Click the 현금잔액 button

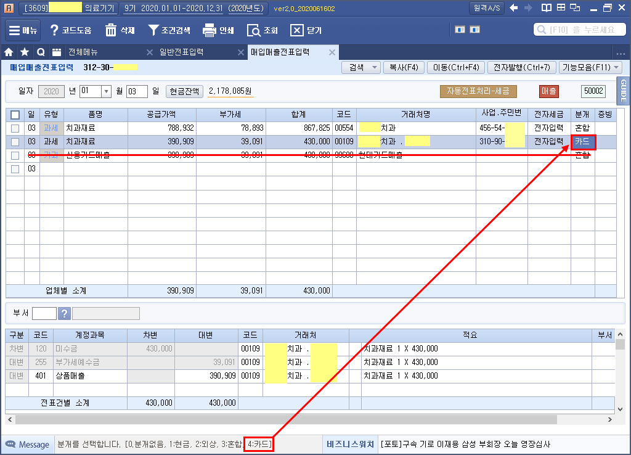coord(184,91)
